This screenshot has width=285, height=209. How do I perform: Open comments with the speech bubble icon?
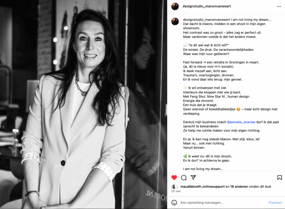point(184,178)
